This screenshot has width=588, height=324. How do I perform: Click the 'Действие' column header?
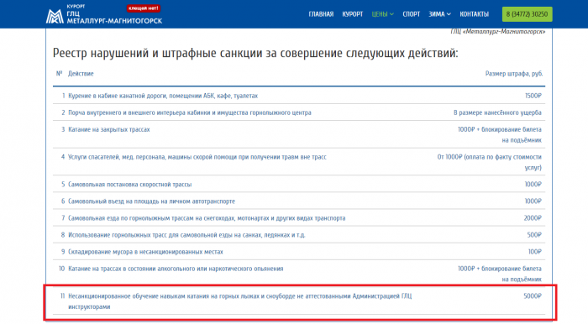(x=81, y=73)
